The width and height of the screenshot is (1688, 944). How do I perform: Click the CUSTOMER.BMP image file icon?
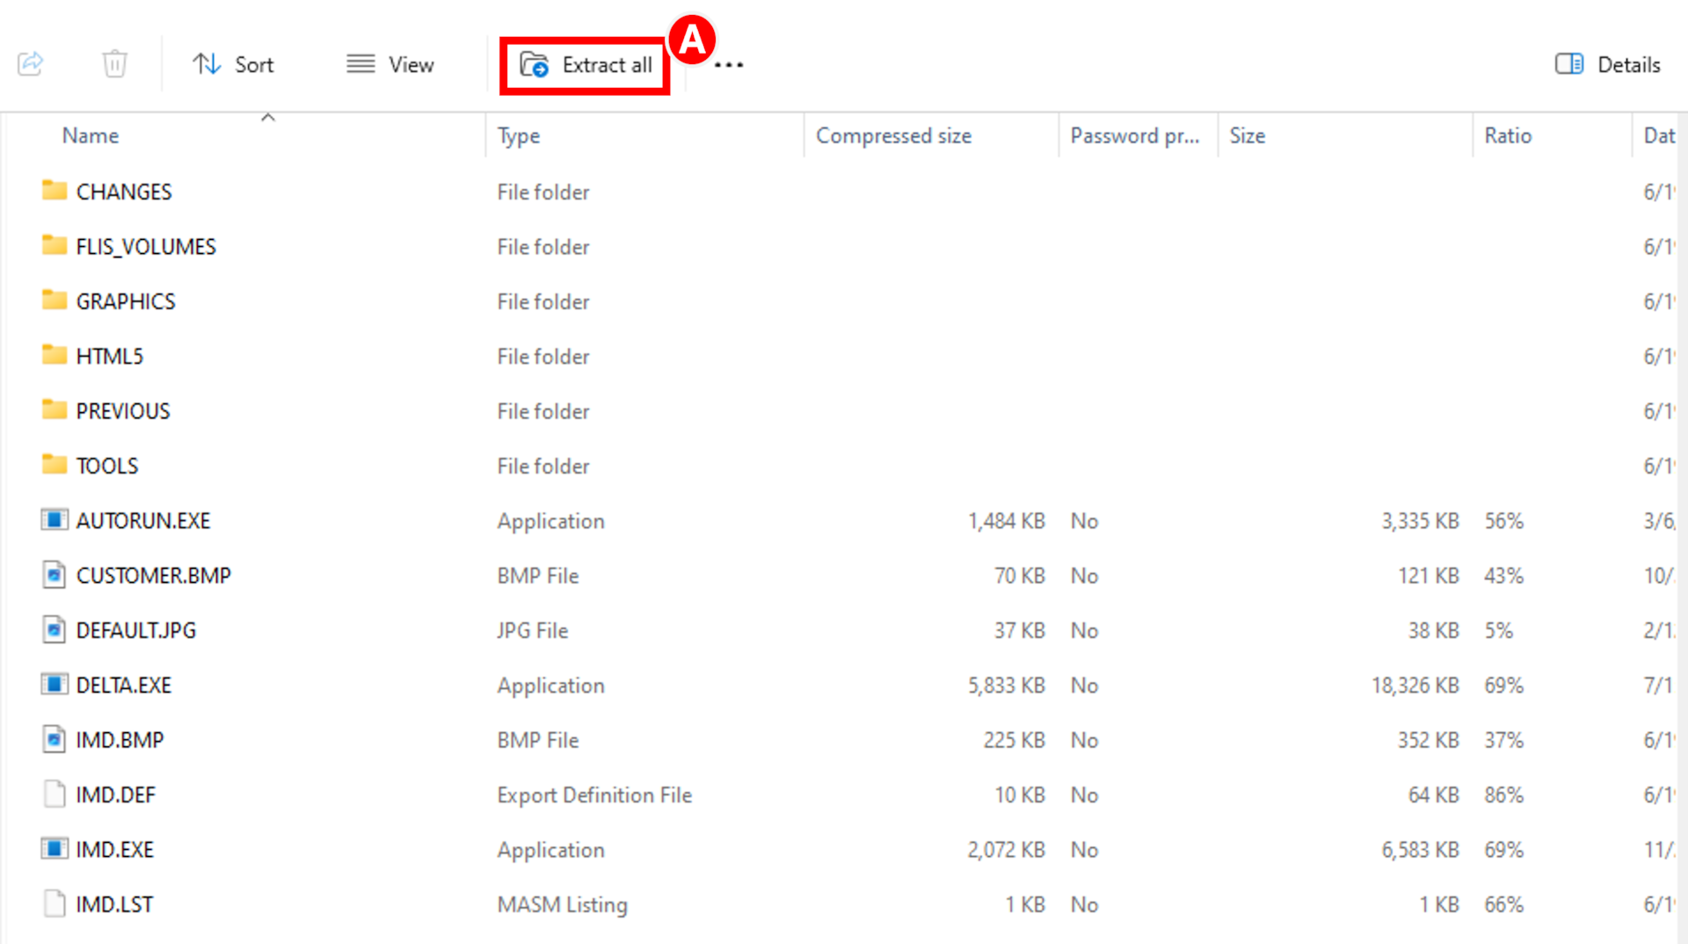[x=55, y=575]
